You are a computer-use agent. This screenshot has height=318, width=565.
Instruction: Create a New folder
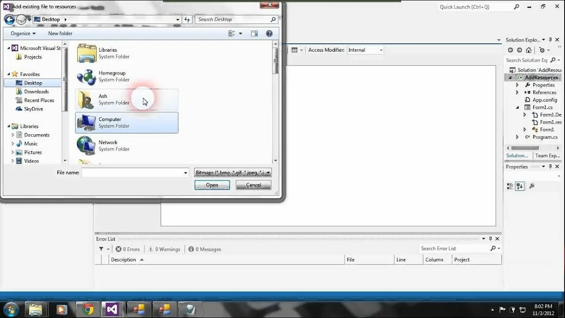pos(60,34)
